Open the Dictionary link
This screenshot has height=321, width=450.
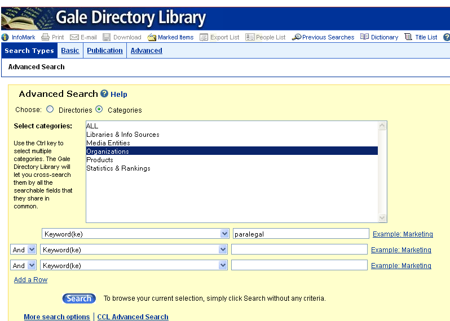tap(385, 37)
